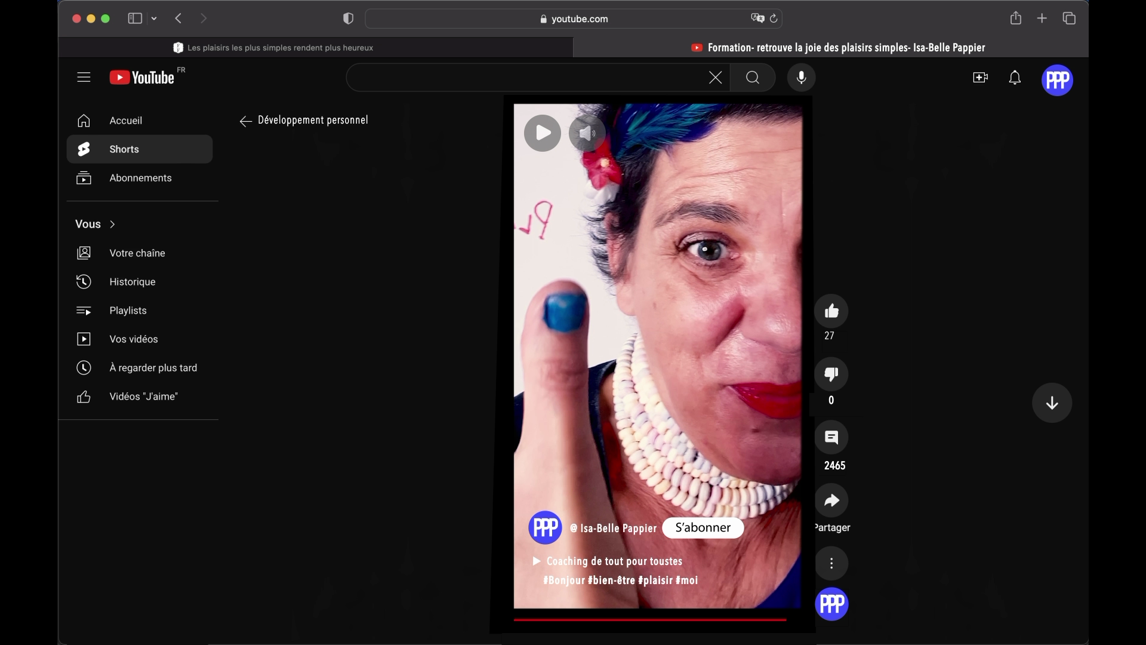Click the S'abonner subscribe button
This screenshot has height=645, width=1146.
[703, 528]
